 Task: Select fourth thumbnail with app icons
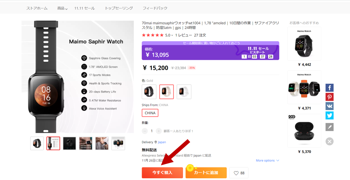pyautogui.click(x=86, y=143)
